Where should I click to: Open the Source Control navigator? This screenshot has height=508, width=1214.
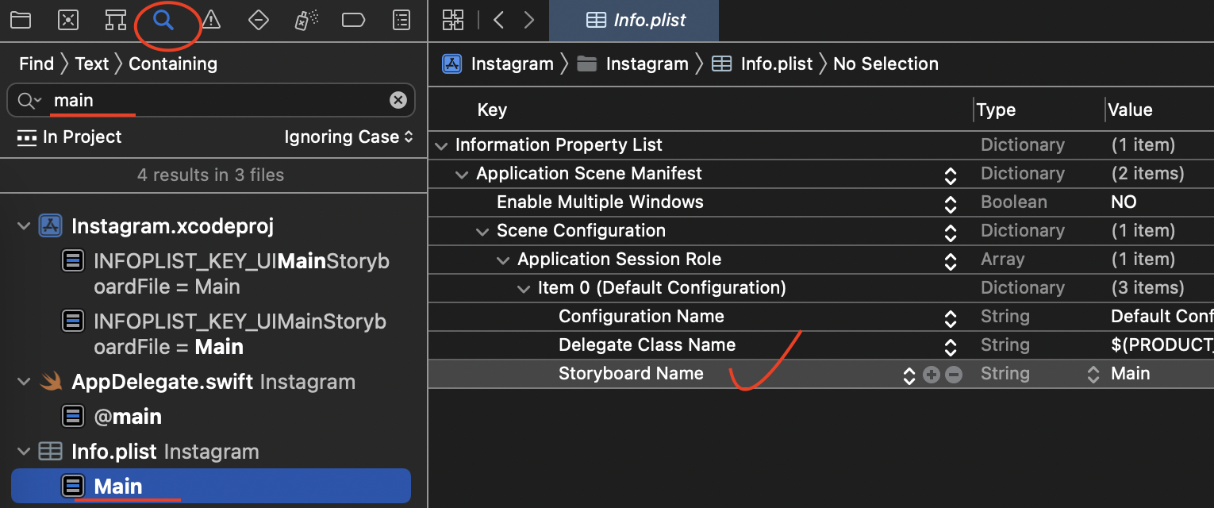(x=68, y=21)
